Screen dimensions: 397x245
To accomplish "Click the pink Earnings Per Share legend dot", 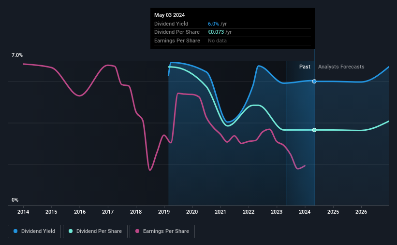I will pos(137,231).
